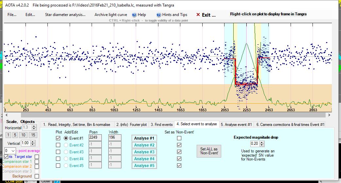This screenshot has width=341, height=183.
Task: Click the red X Exit icon
Action: (198, 15)
